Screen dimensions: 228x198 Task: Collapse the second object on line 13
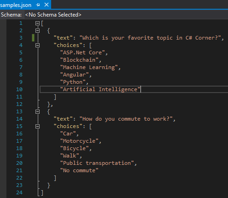(x=37, y=112)
